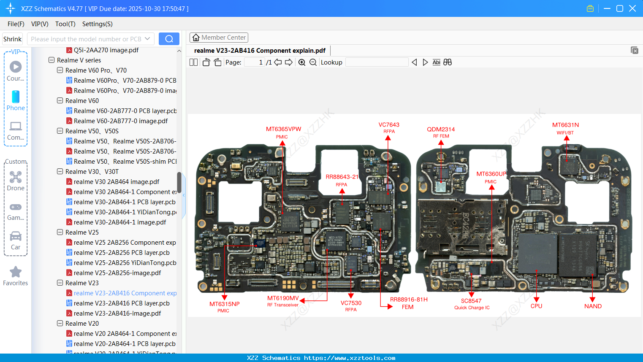This screenshot has width=643, height=362.
Task: Collapse the Realme V50, V50S folder
Action: click(x=60, y=131)
